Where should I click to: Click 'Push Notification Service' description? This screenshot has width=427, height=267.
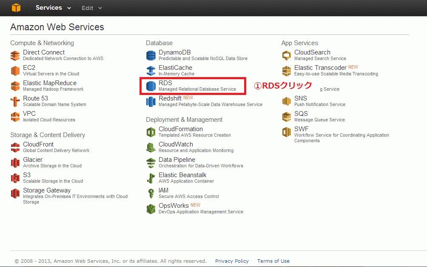(x=320, y=104)
